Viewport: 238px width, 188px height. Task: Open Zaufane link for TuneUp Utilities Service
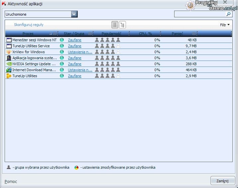click(74, 46)
